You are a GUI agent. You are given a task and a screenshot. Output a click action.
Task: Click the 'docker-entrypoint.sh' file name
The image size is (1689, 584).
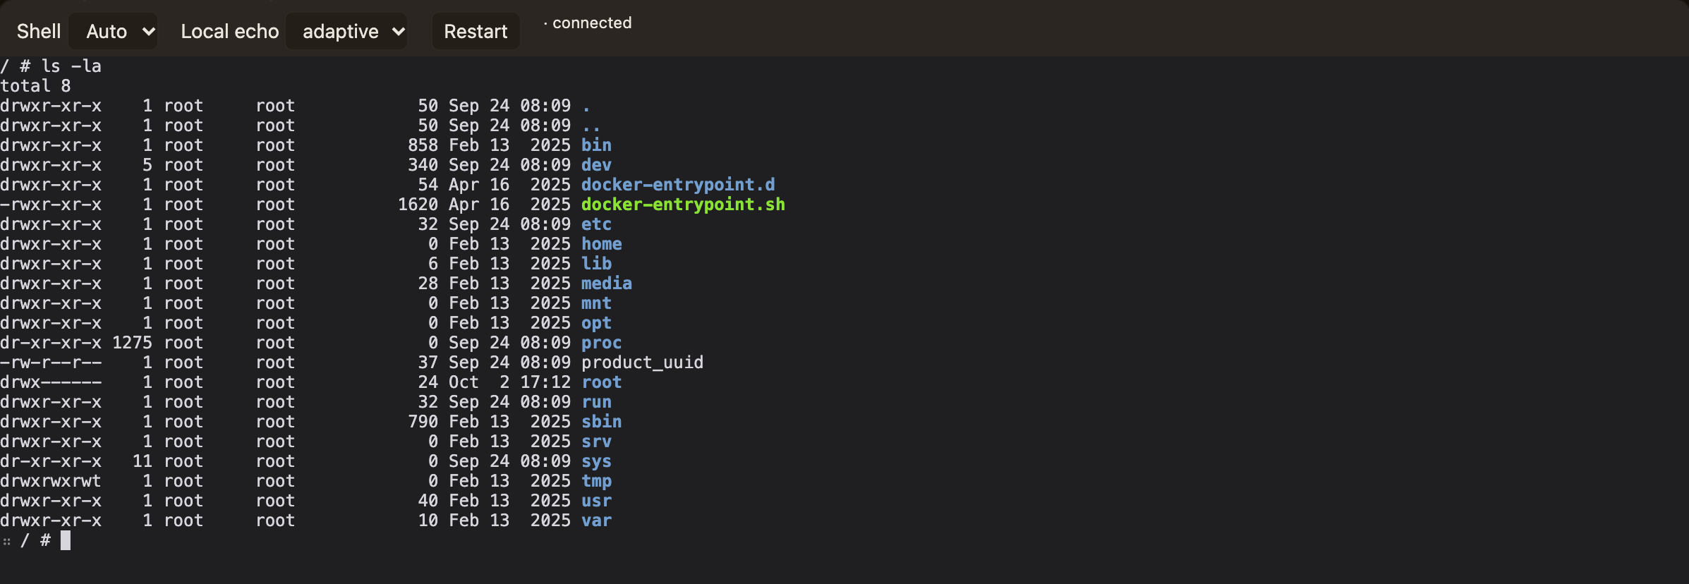click(683, 205)
